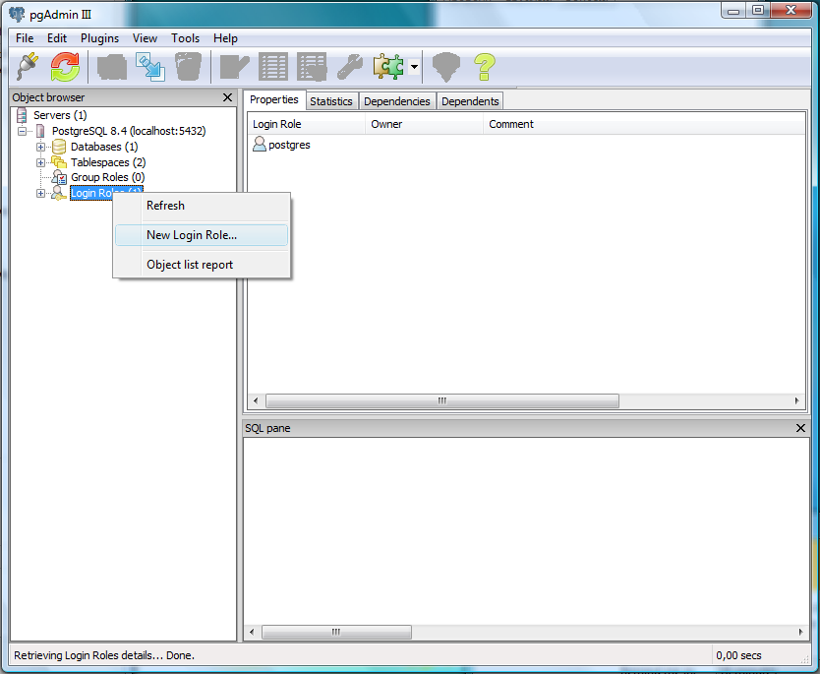Click the grayed guru hint icon
This screenshot has height=674, width=820.
coord(446,67)
